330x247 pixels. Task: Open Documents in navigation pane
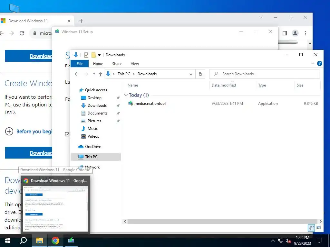coord(97,113)
